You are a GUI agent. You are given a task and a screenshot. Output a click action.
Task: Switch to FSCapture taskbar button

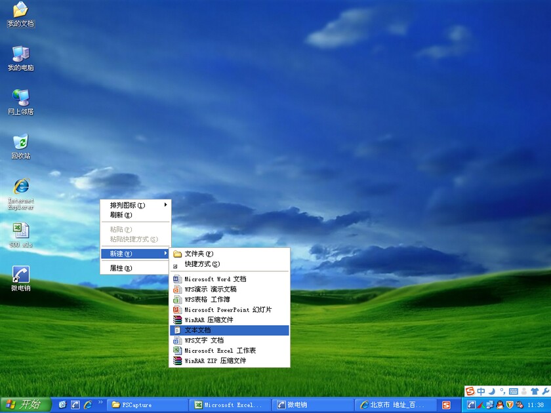147,405
